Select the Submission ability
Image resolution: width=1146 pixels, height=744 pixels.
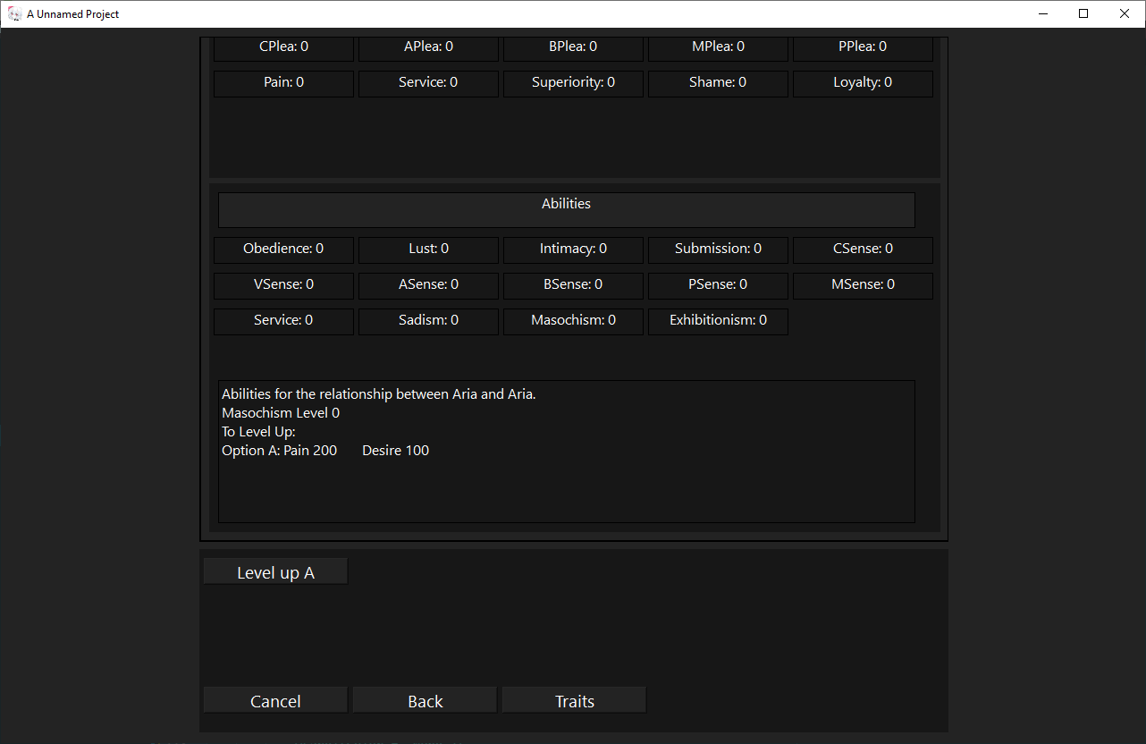pyautogui.click(x=718, y=249)
